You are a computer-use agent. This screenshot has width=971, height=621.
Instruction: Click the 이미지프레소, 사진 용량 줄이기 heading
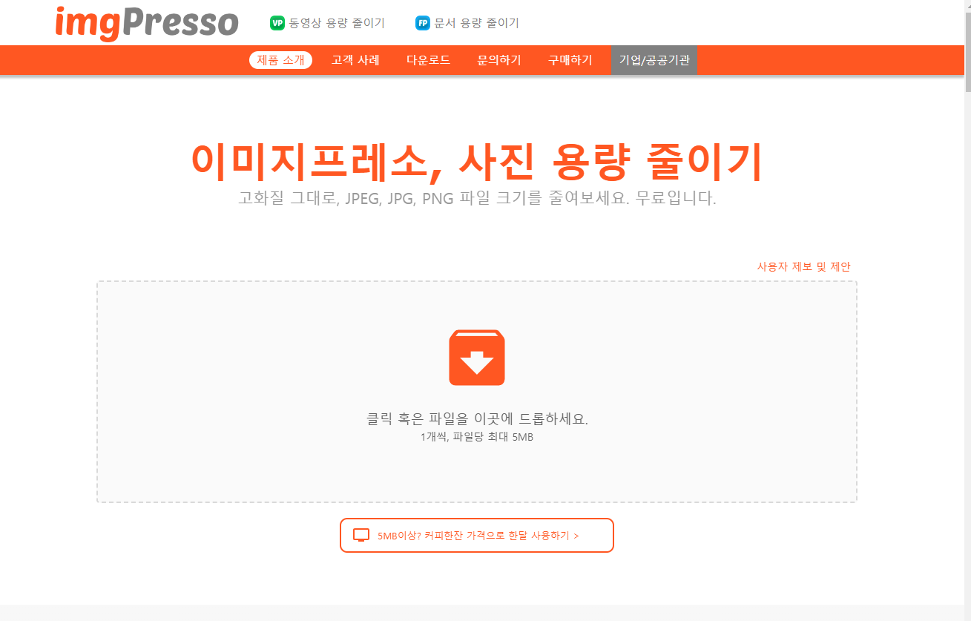pyautogui.click(x=477, y=161)
